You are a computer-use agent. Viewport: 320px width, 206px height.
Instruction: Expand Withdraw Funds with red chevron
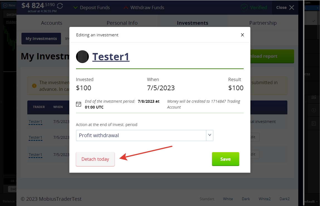point(144,7)
